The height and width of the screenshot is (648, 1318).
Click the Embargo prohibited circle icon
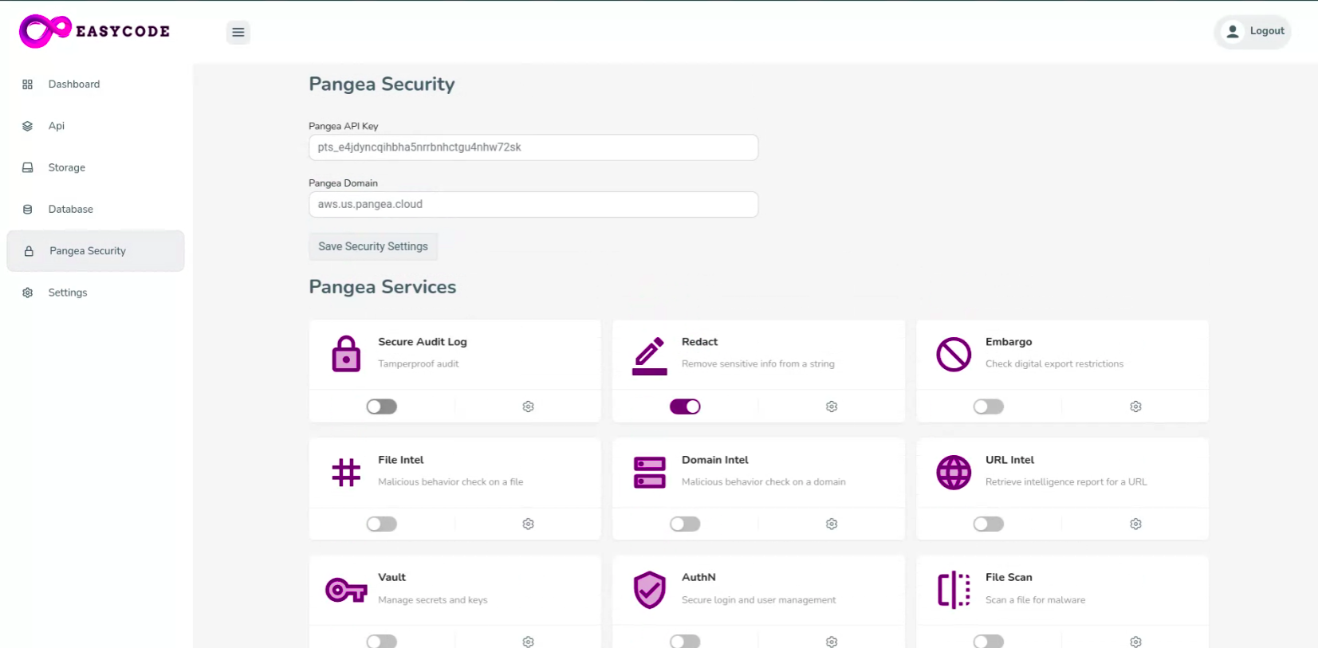point(954,355)
